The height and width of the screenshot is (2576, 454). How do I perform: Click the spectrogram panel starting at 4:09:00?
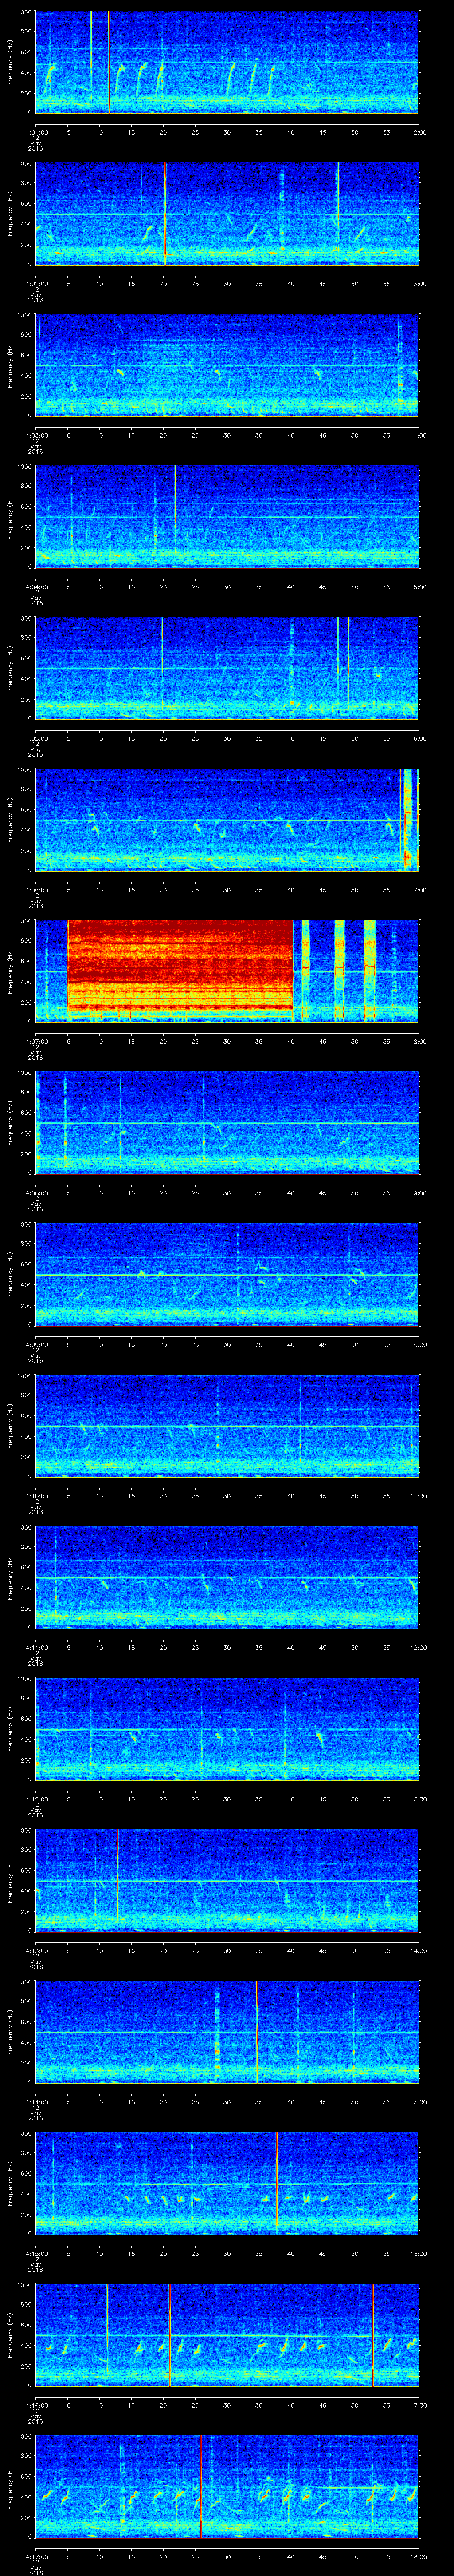point(227,1274)
